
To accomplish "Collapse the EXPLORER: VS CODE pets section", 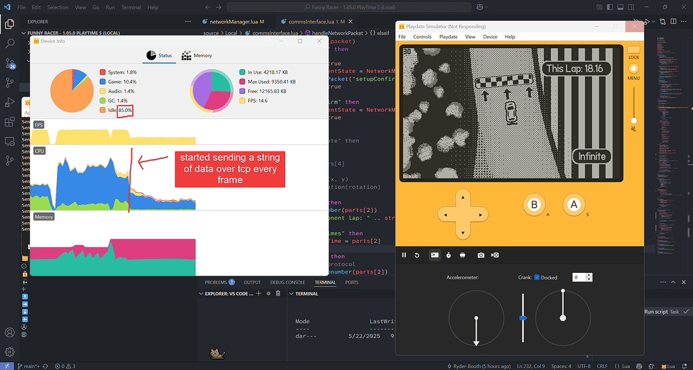I will pyautogui.click(x=202, y=294).
